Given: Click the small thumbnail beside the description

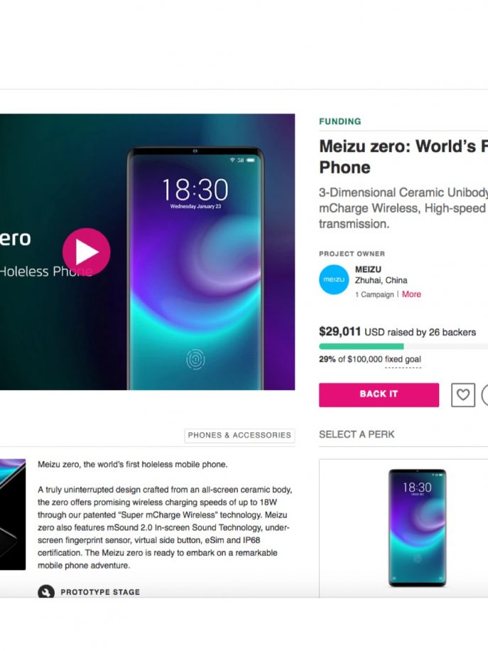Looking at the screenshot, I should click(x=13, y=514).
